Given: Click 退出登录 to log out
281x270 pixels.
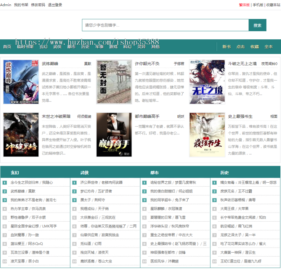Looking at the screenshot, I should (x=55, y=5).
